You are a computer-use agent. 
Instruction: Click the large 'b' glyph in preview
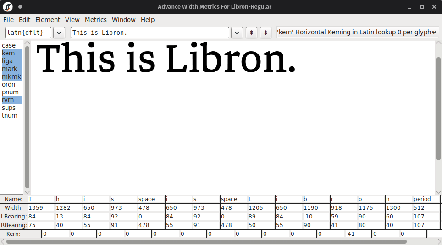coord(211,57)
